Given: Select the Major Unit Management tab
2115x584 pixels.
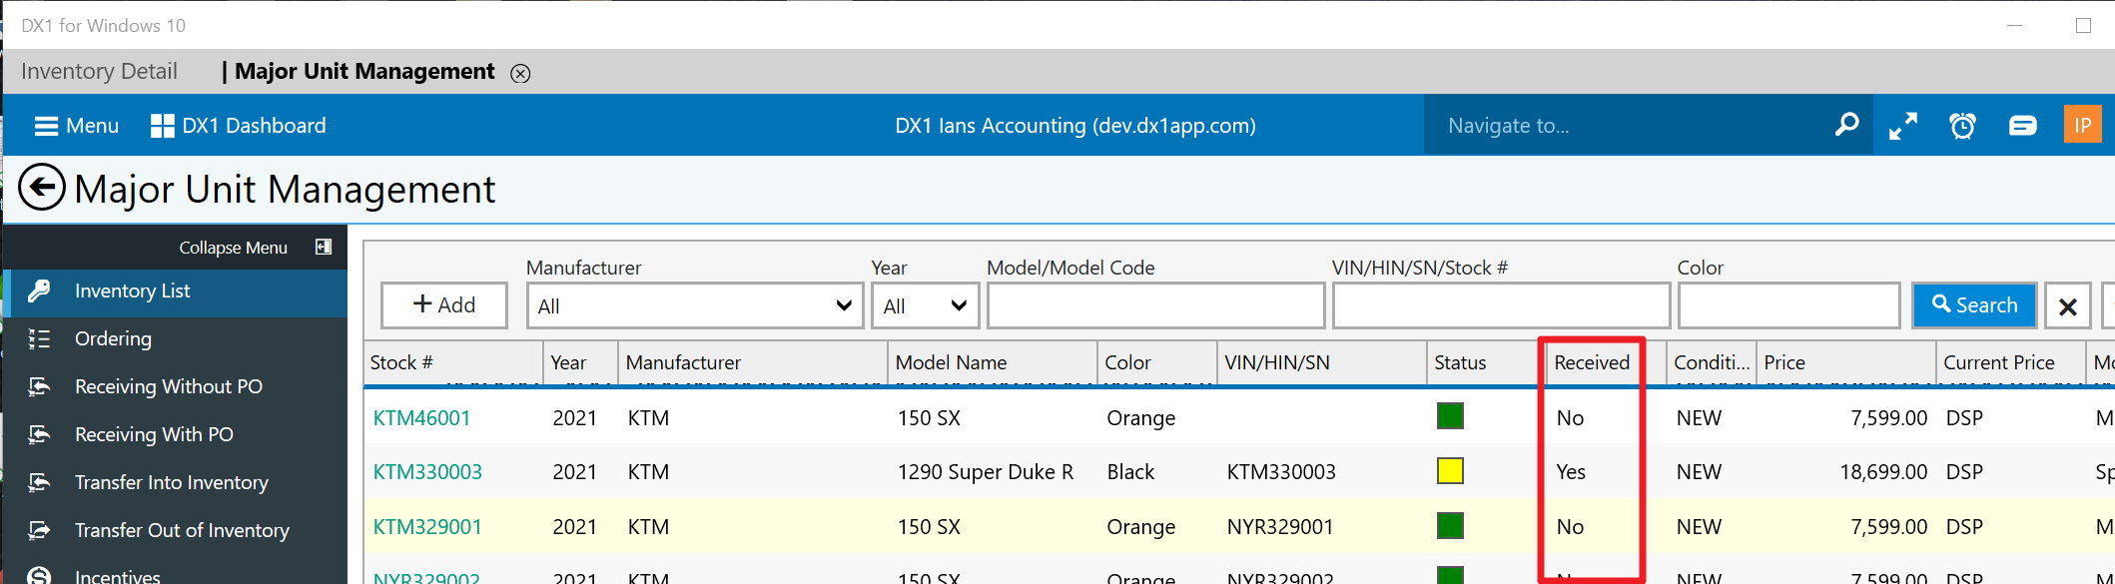Looking at the screenshot, I should [x=364, y=71].
